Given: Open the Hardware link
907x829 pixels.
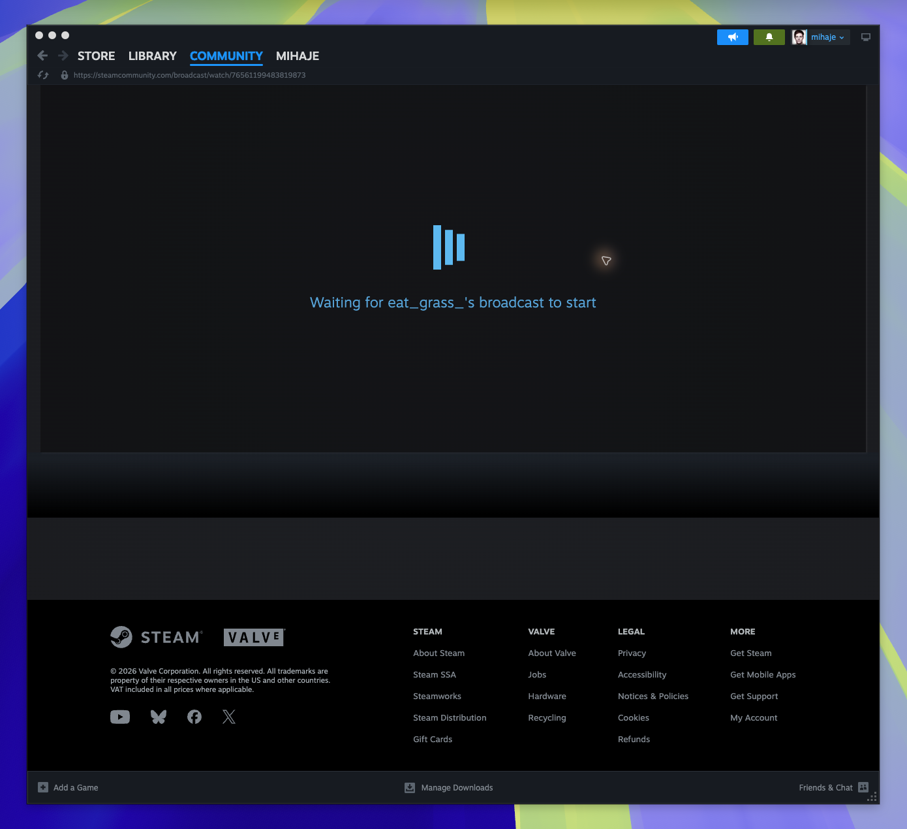Looking at the screenshot, I should [x=547, y=696].
